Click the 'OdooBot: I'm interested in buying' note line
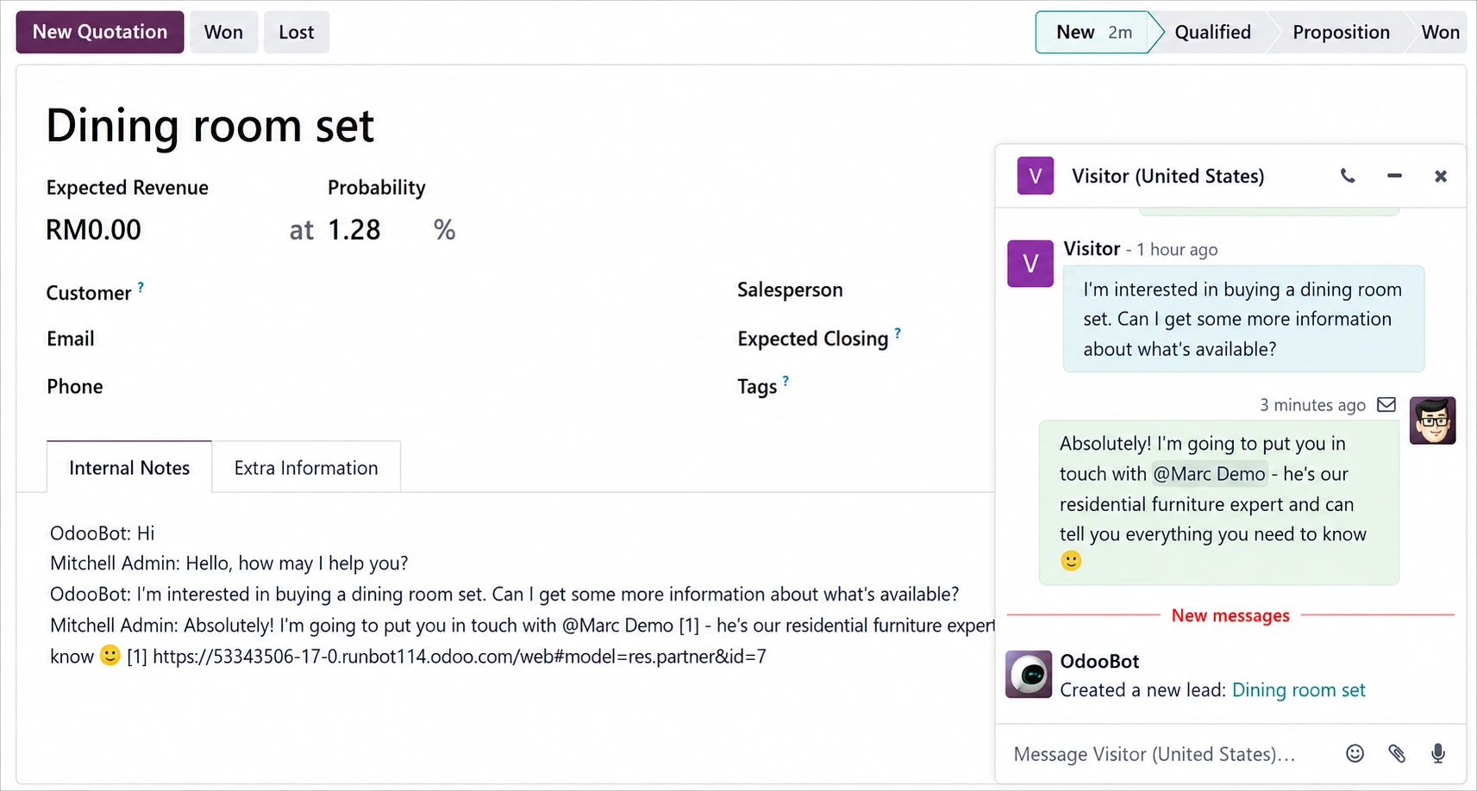The height and width of the screenshot is (791, 1477). pos(504,595)
